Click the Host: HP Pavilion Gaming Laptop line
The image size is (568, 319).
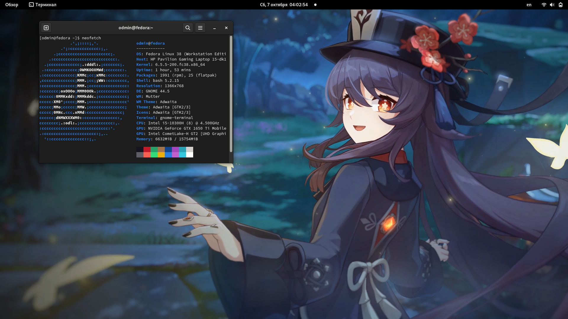[181, 59]
